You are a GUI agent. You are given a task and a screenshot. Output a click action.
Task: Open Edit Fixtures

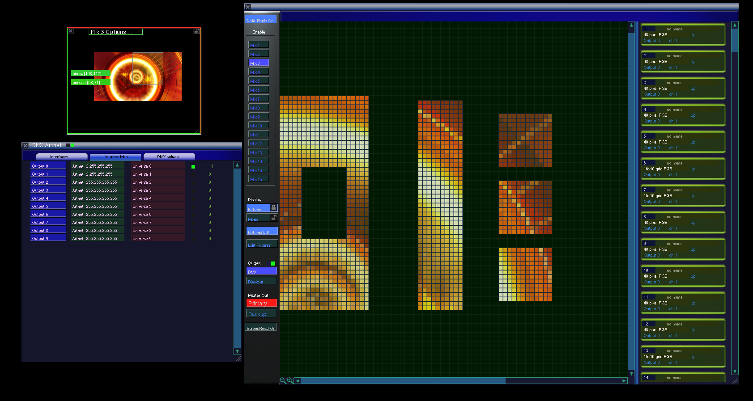pyautogui.click(x=261, y=245)
